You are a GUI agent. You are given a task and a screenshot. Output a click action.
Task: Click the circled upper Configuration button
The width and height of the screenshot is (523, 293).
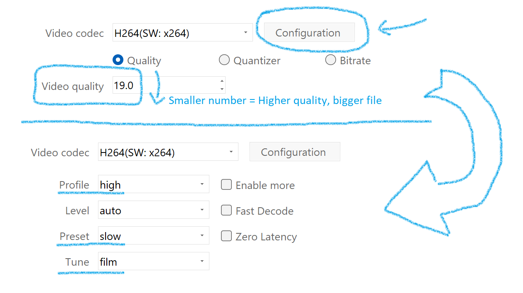pyautogui.click(x=309, y=33)
